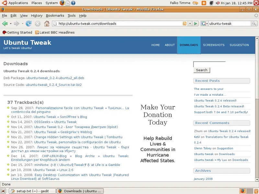This screenshot has width=259, height=194.
Task: Open the Applications menu in top panel
Action: point(18,3)
